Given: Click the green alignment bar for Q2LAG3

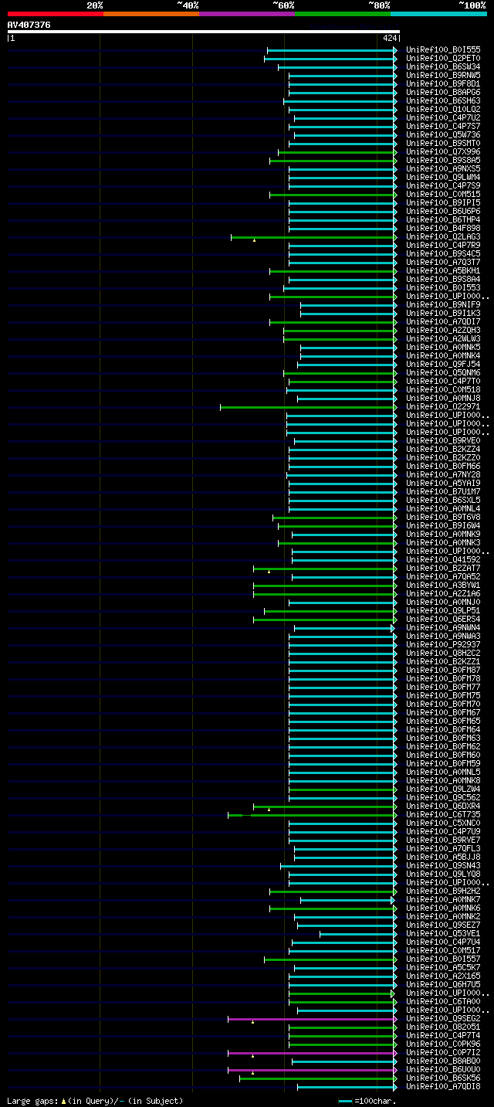Looking at the screenshot, I should [x=313, y=237].
